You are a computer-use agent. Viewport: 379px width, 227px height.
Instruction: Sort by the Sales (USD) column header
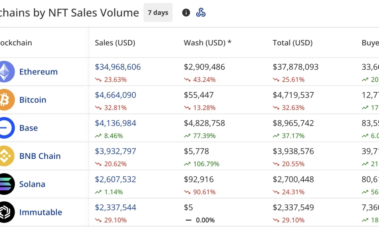(x=115, y=43)
